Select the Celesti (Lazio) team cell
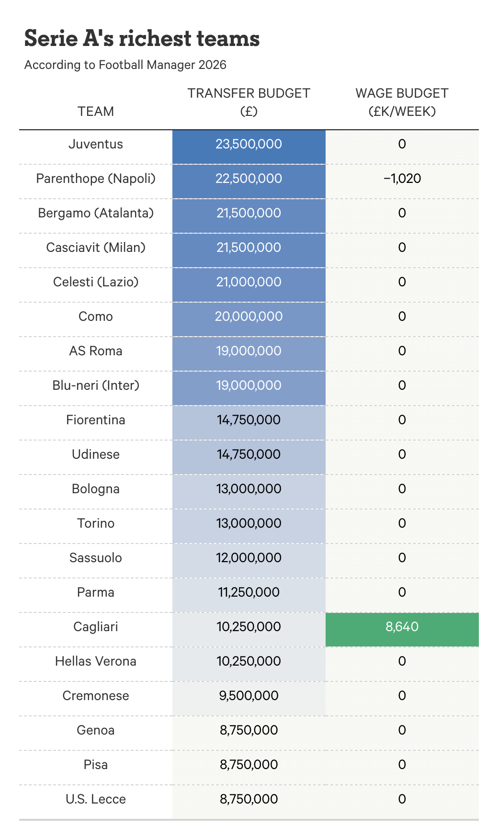Viewport: 498px width, 838px height. pyautogui.click(x=96, y=282)
